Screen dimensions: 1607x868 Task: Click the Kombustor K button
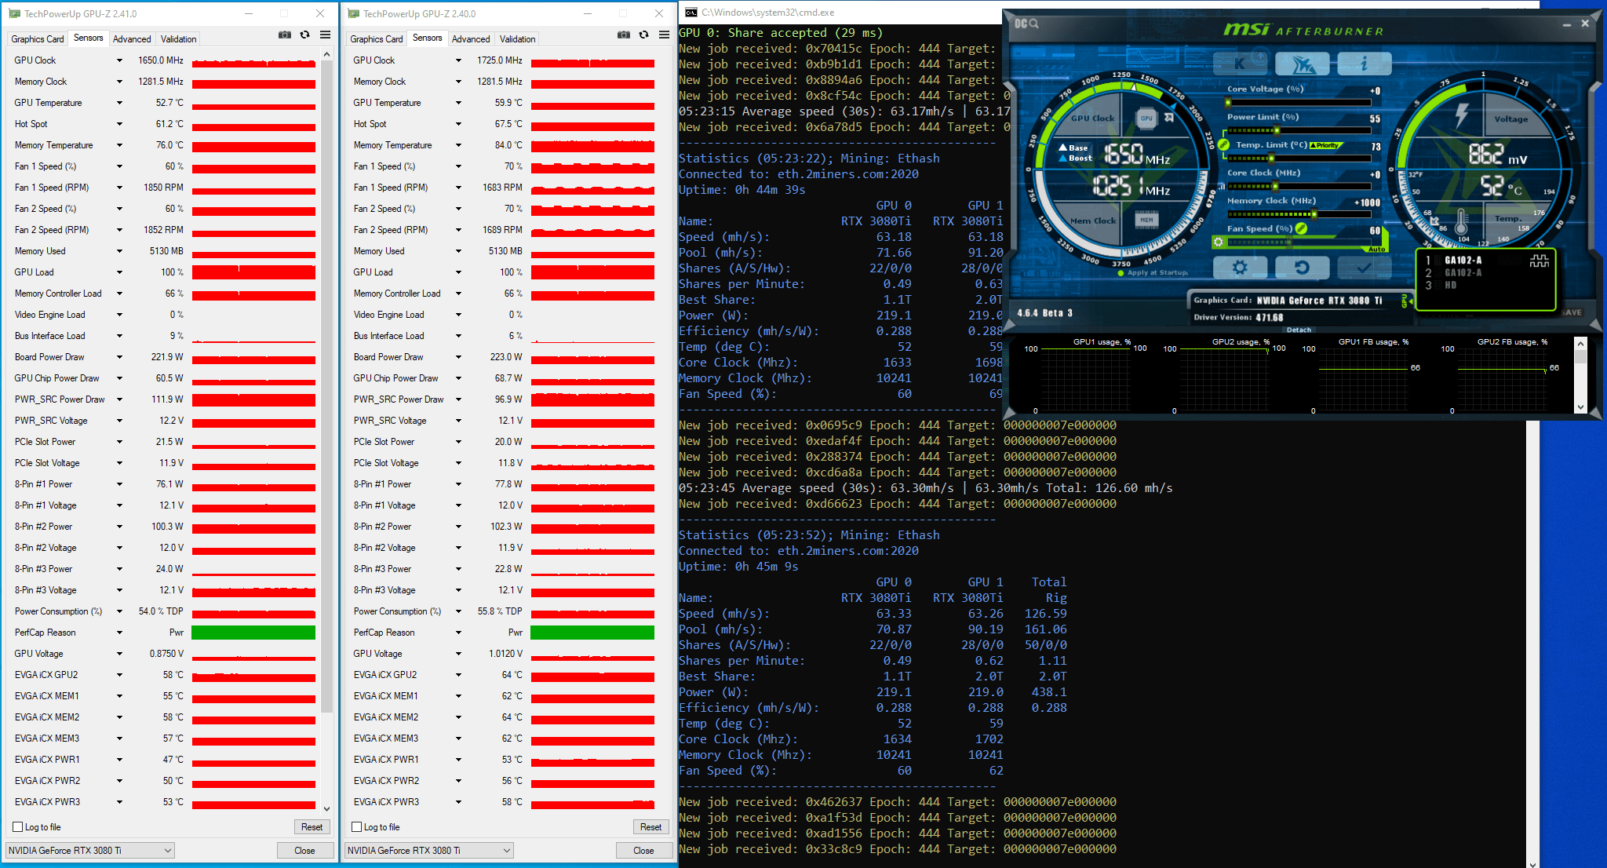pyautogui.click(x=1239, y=64)
